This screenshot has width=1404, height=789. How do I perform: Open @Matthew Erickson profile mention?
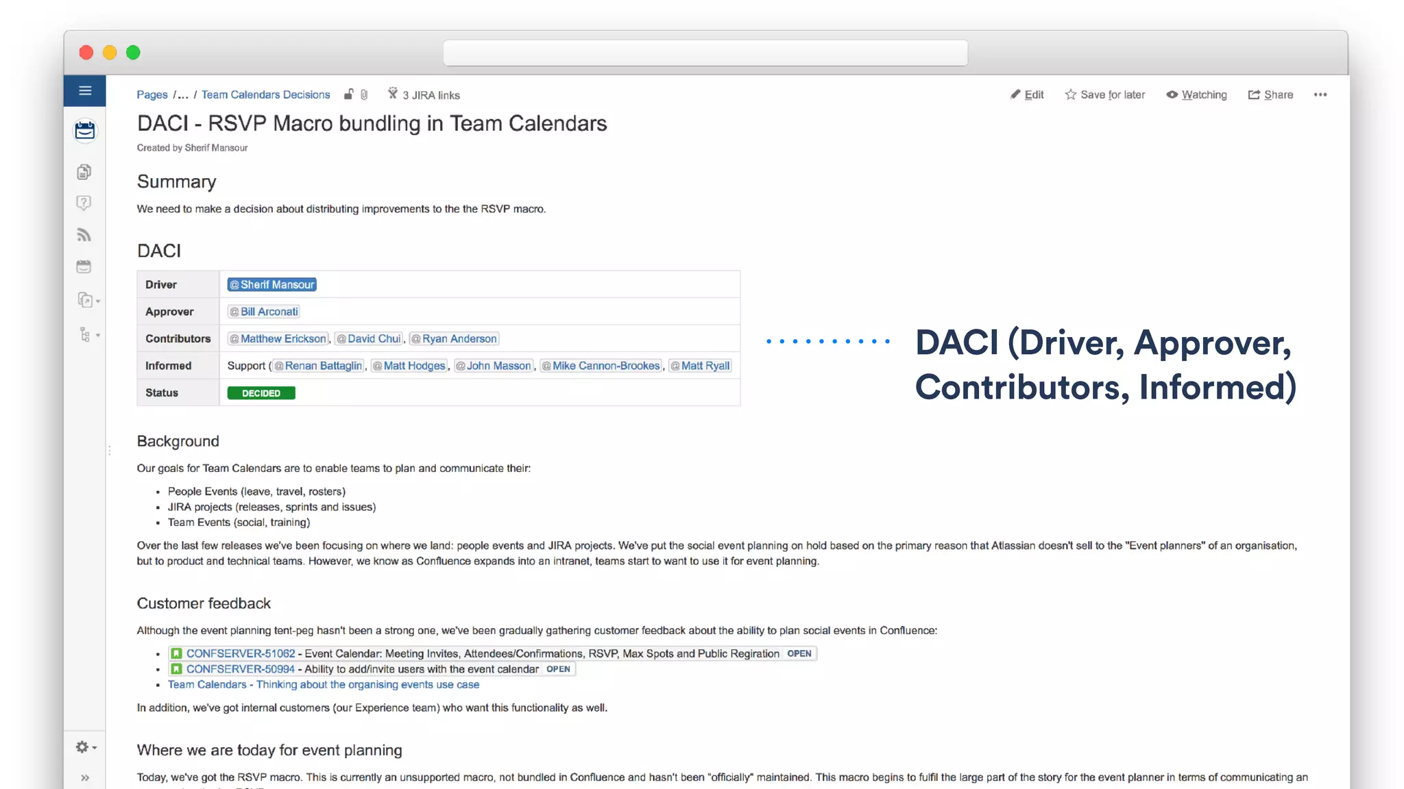(x=278, y=338)
